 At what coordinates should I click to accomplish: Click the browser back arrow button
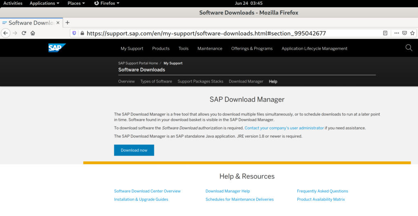tap(6, 33)
